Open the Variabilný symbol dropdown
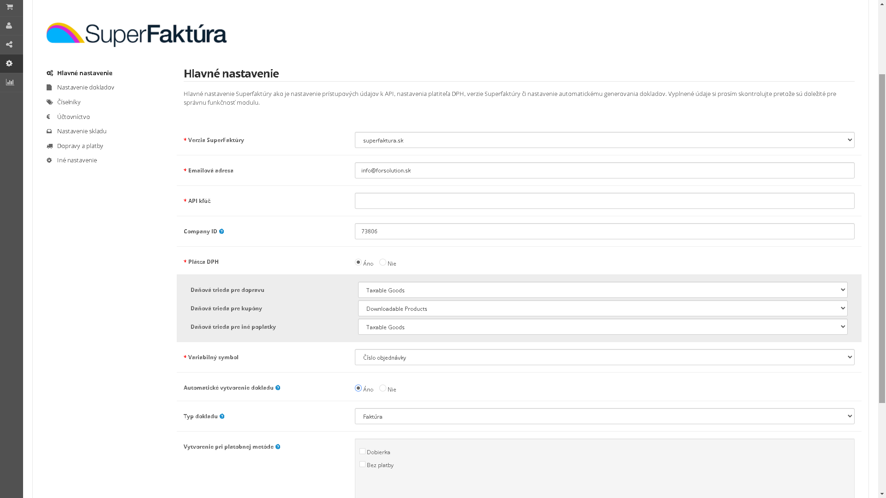886x498 pixels. tap(604, 357)
